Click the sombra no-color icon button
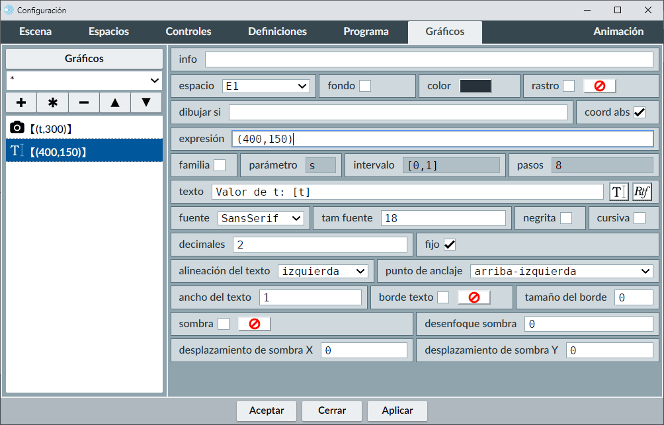Screen dimensions: 664x425 [254, 324]
